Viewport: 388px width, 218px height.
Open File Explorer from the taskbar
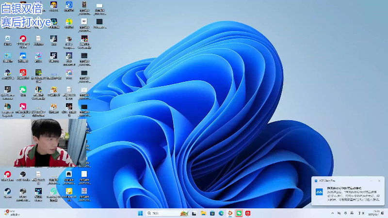pos(204,213)
